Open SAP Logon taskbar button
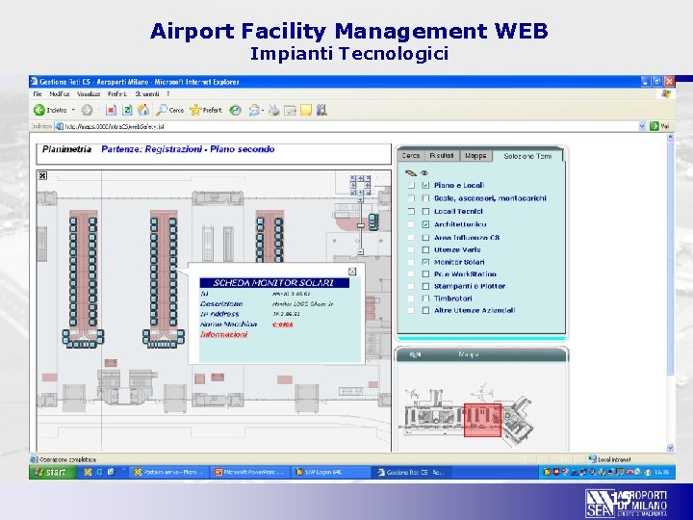The width and height of the screenshot is (693, 520). tap(331, 472)
